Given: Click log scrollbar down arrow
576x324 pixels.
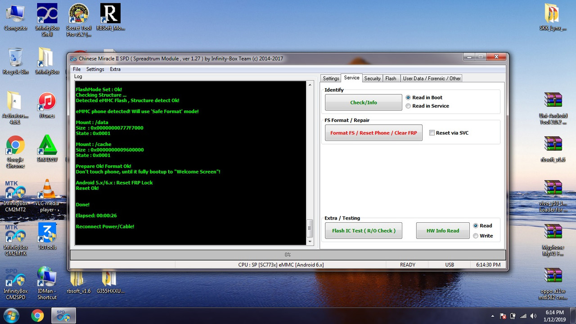Looking at the screenshot, I should (x=310, y=242).
